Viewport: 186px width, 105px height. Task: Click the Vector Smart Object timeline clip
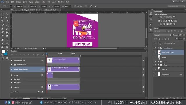pyautogui.click(x=63, y=69)
